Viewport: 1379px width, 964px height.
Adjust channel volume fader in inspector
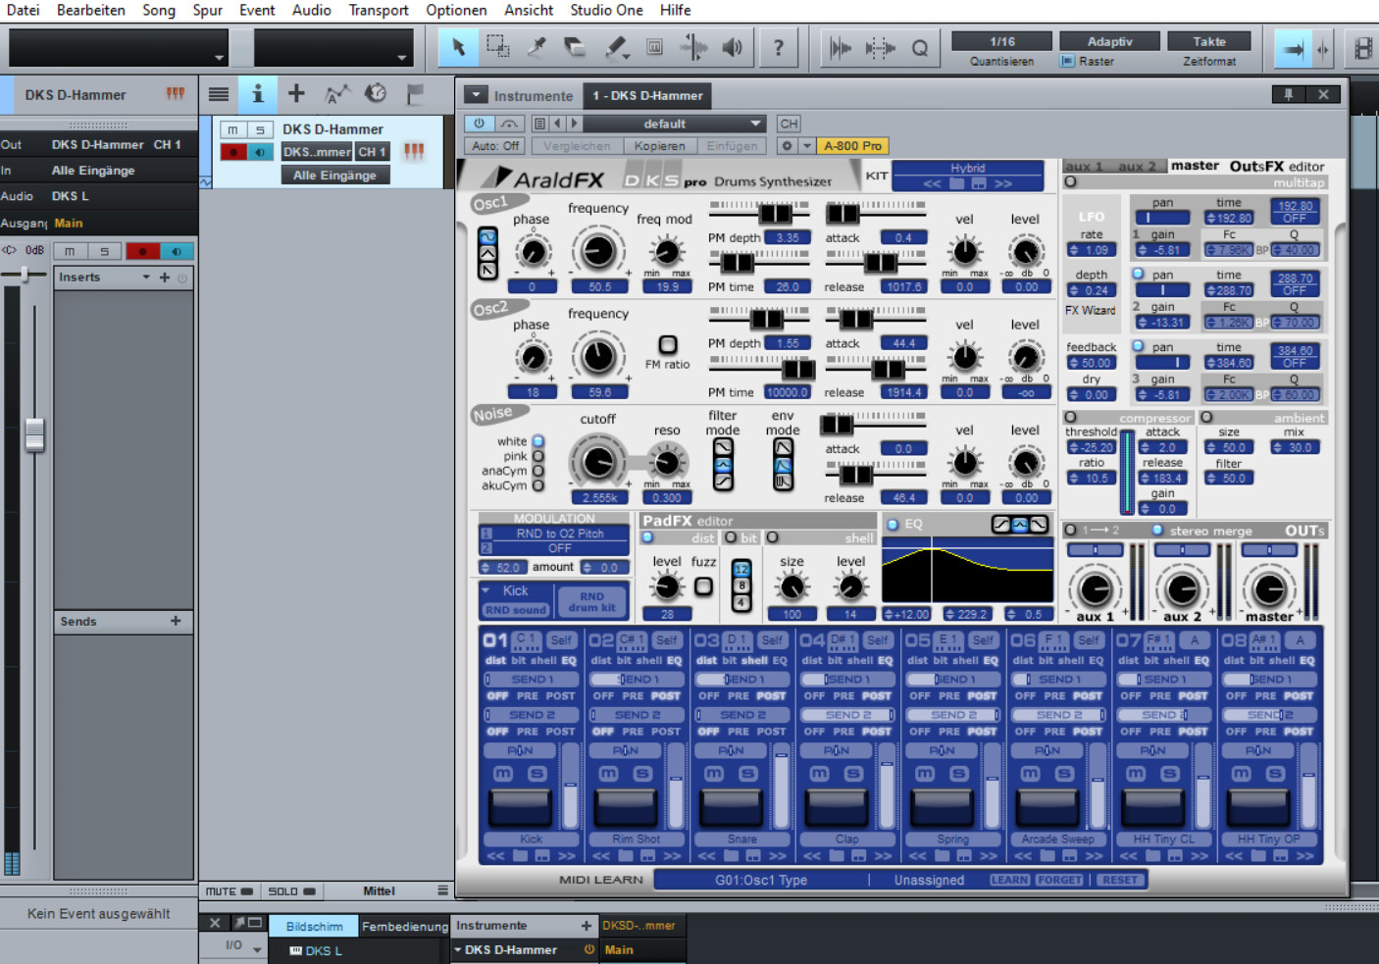point(34,433)
